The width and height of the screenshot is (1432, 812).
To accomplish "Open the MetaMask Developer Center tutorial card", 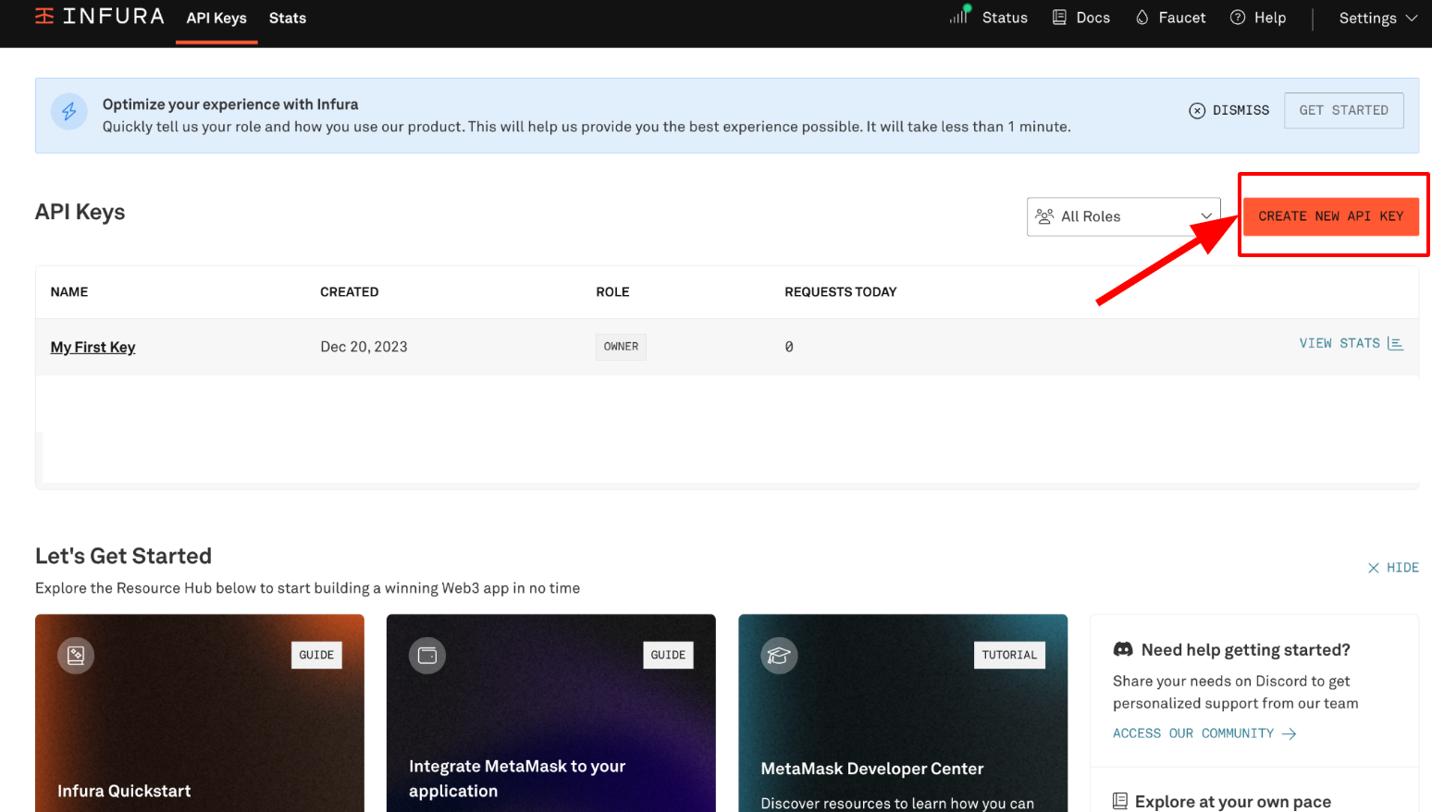I will click(x=903, y=713).
